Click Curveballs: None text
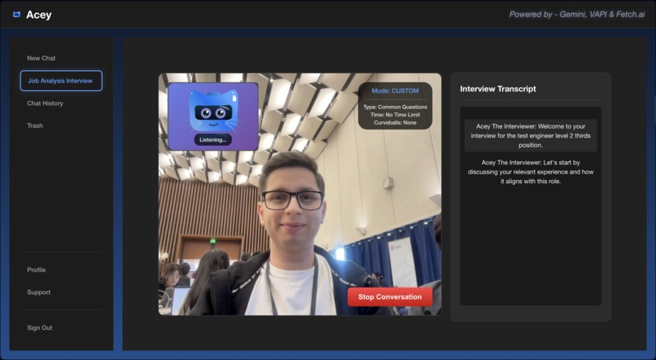Image resolution: width=656 pixels, height=360 pixels. pos(395,123)
